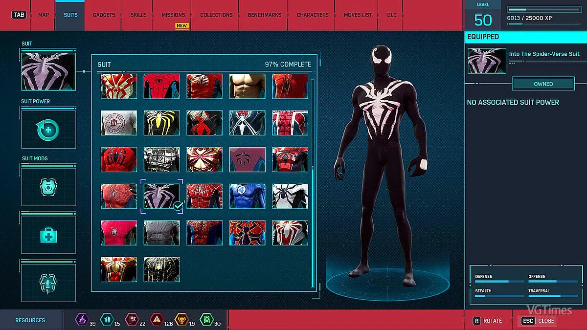Select the grey Empire State University T-shirt suit
Image resolution: width=587 pixels, height=330 pixels.
[x=119, y=123]
